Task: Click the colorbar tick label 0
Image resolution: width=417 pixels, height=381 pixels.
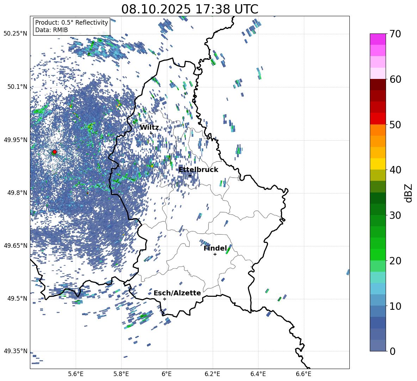Action: tap(392, 351)
